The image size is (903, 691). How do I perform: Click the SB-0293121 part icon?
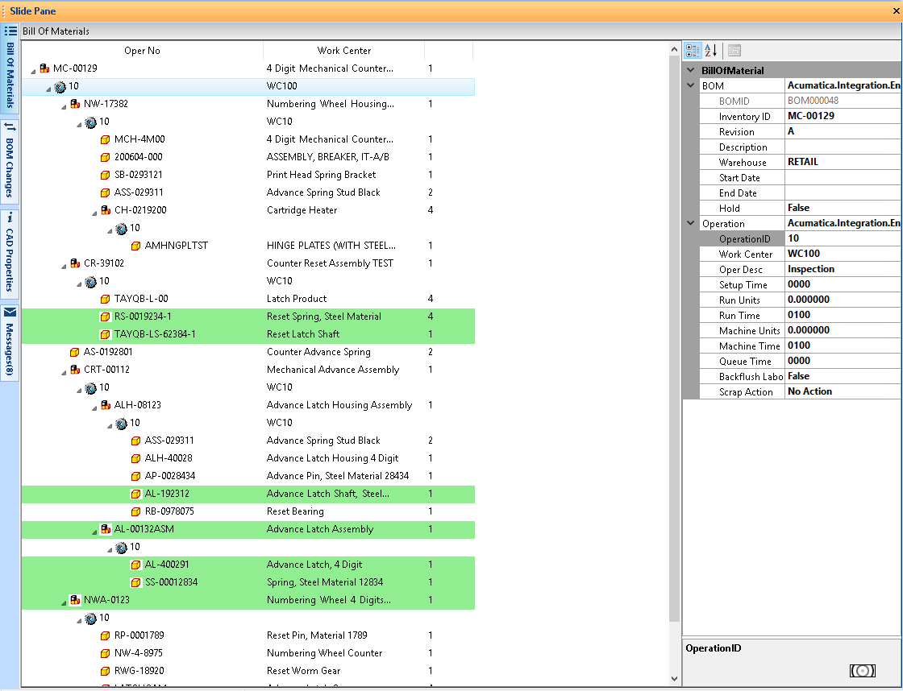pyautogui.click(x=105, y=175)
